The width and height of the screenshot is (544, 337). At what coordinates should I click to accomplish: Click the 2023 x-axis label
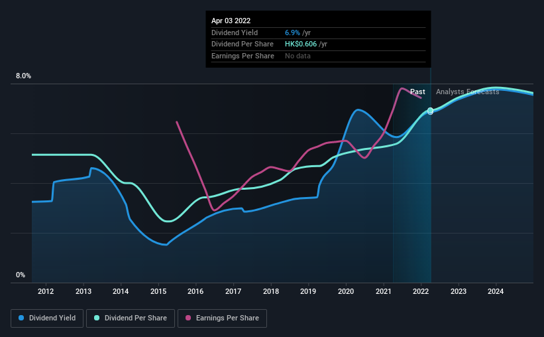point(459,291)
